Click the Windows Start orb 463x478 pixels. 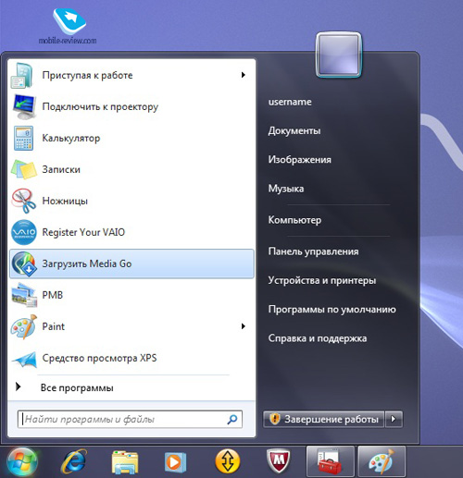pyautogui.click(x=22, y=462)
